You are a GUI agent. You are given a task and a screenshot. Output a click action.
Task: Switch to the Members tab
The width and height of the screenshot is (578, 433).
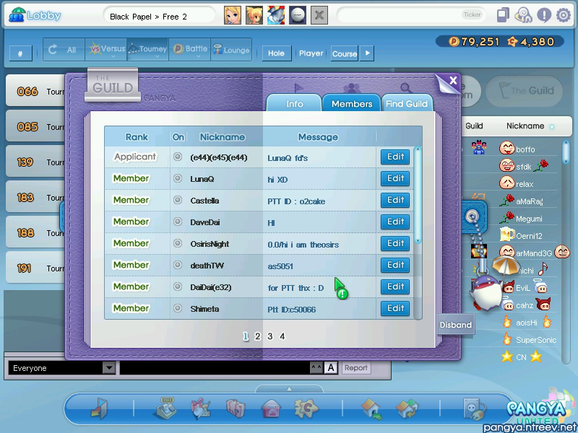[x=352, y=103]
